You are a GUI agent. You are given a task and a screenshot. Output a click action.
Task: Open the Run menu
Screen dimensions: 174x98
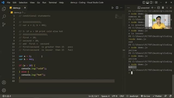tap(44, 2)
